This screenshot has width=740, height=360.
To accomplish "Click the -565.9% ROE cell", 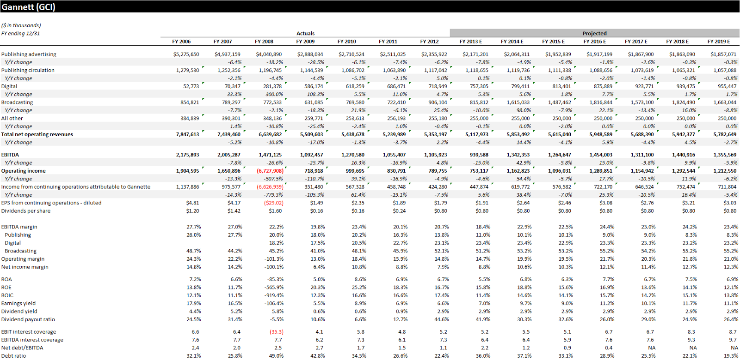I will pyautogui.click(x=274, y=287).
